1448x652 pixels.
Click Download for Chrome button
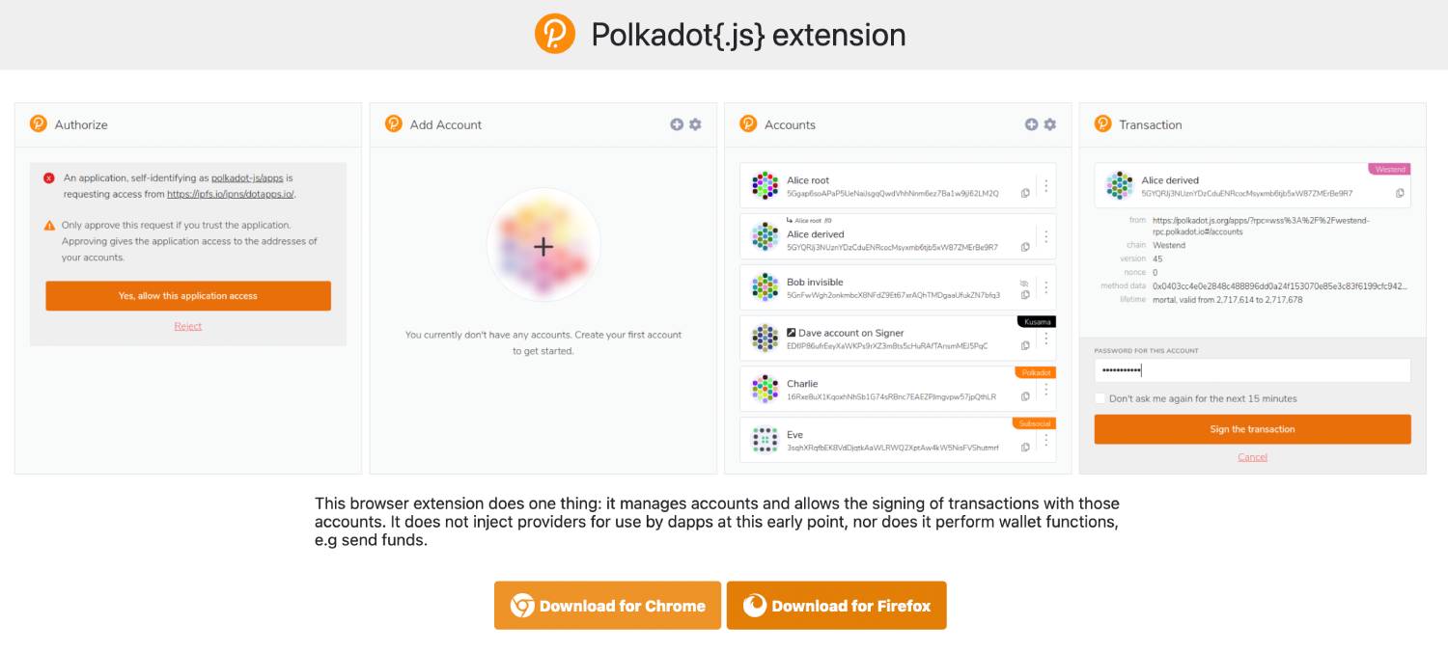pos(607,606)
